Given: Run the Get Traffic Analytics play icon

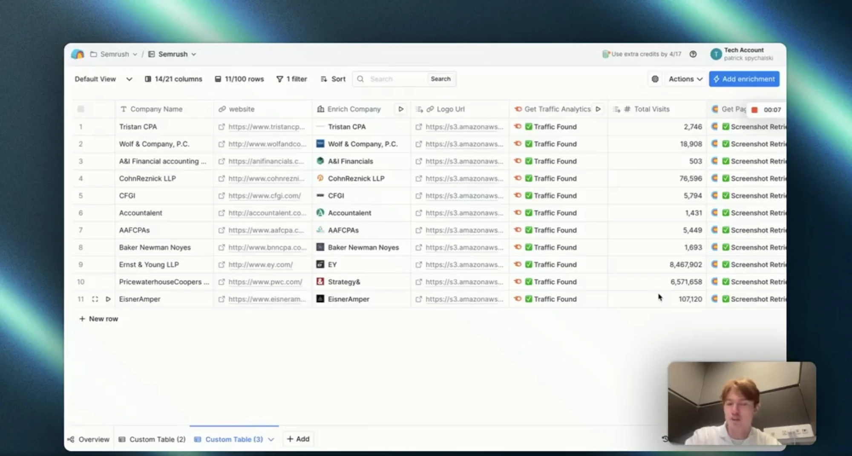Looking at the screenshot, I should pos(598,109).
